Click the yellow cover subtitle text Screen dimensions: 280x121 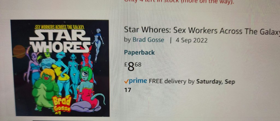(x=59, y=27)
